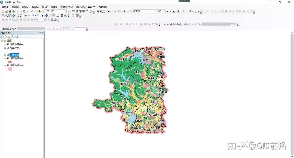Expand the 三调数据 layer node
Image resolution: width=294 pixels, height=158 pixels.
tap(5, 55)
